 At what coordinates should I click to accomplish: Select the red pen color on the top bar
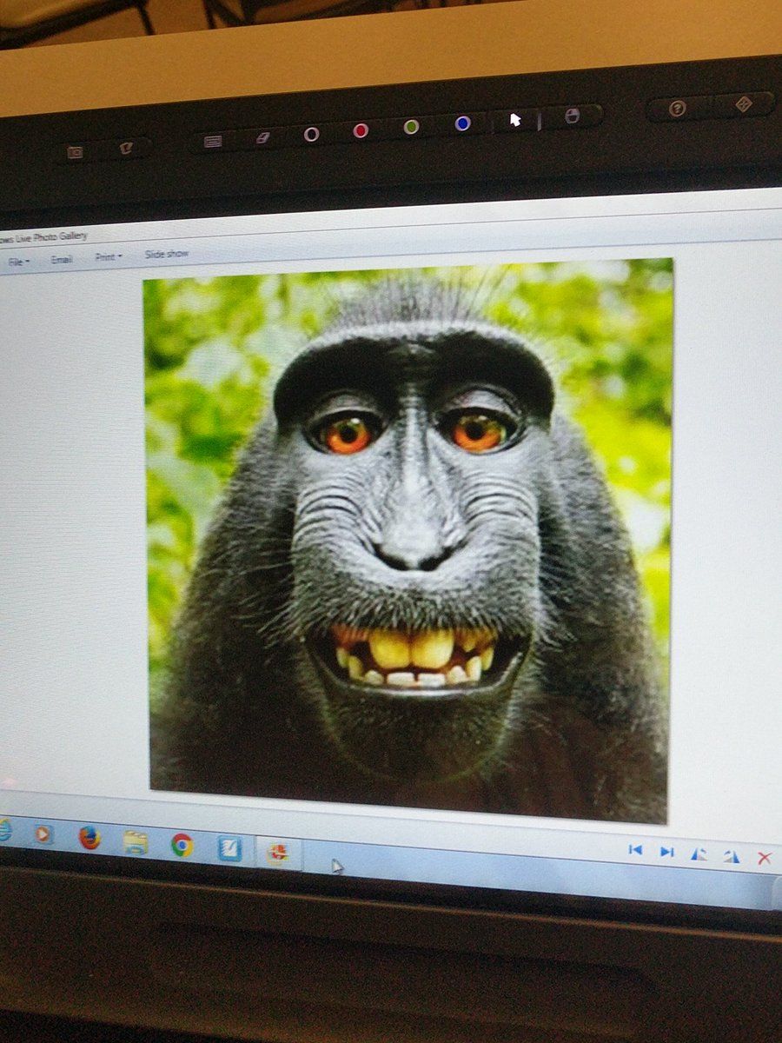click(x=361, y=130)
